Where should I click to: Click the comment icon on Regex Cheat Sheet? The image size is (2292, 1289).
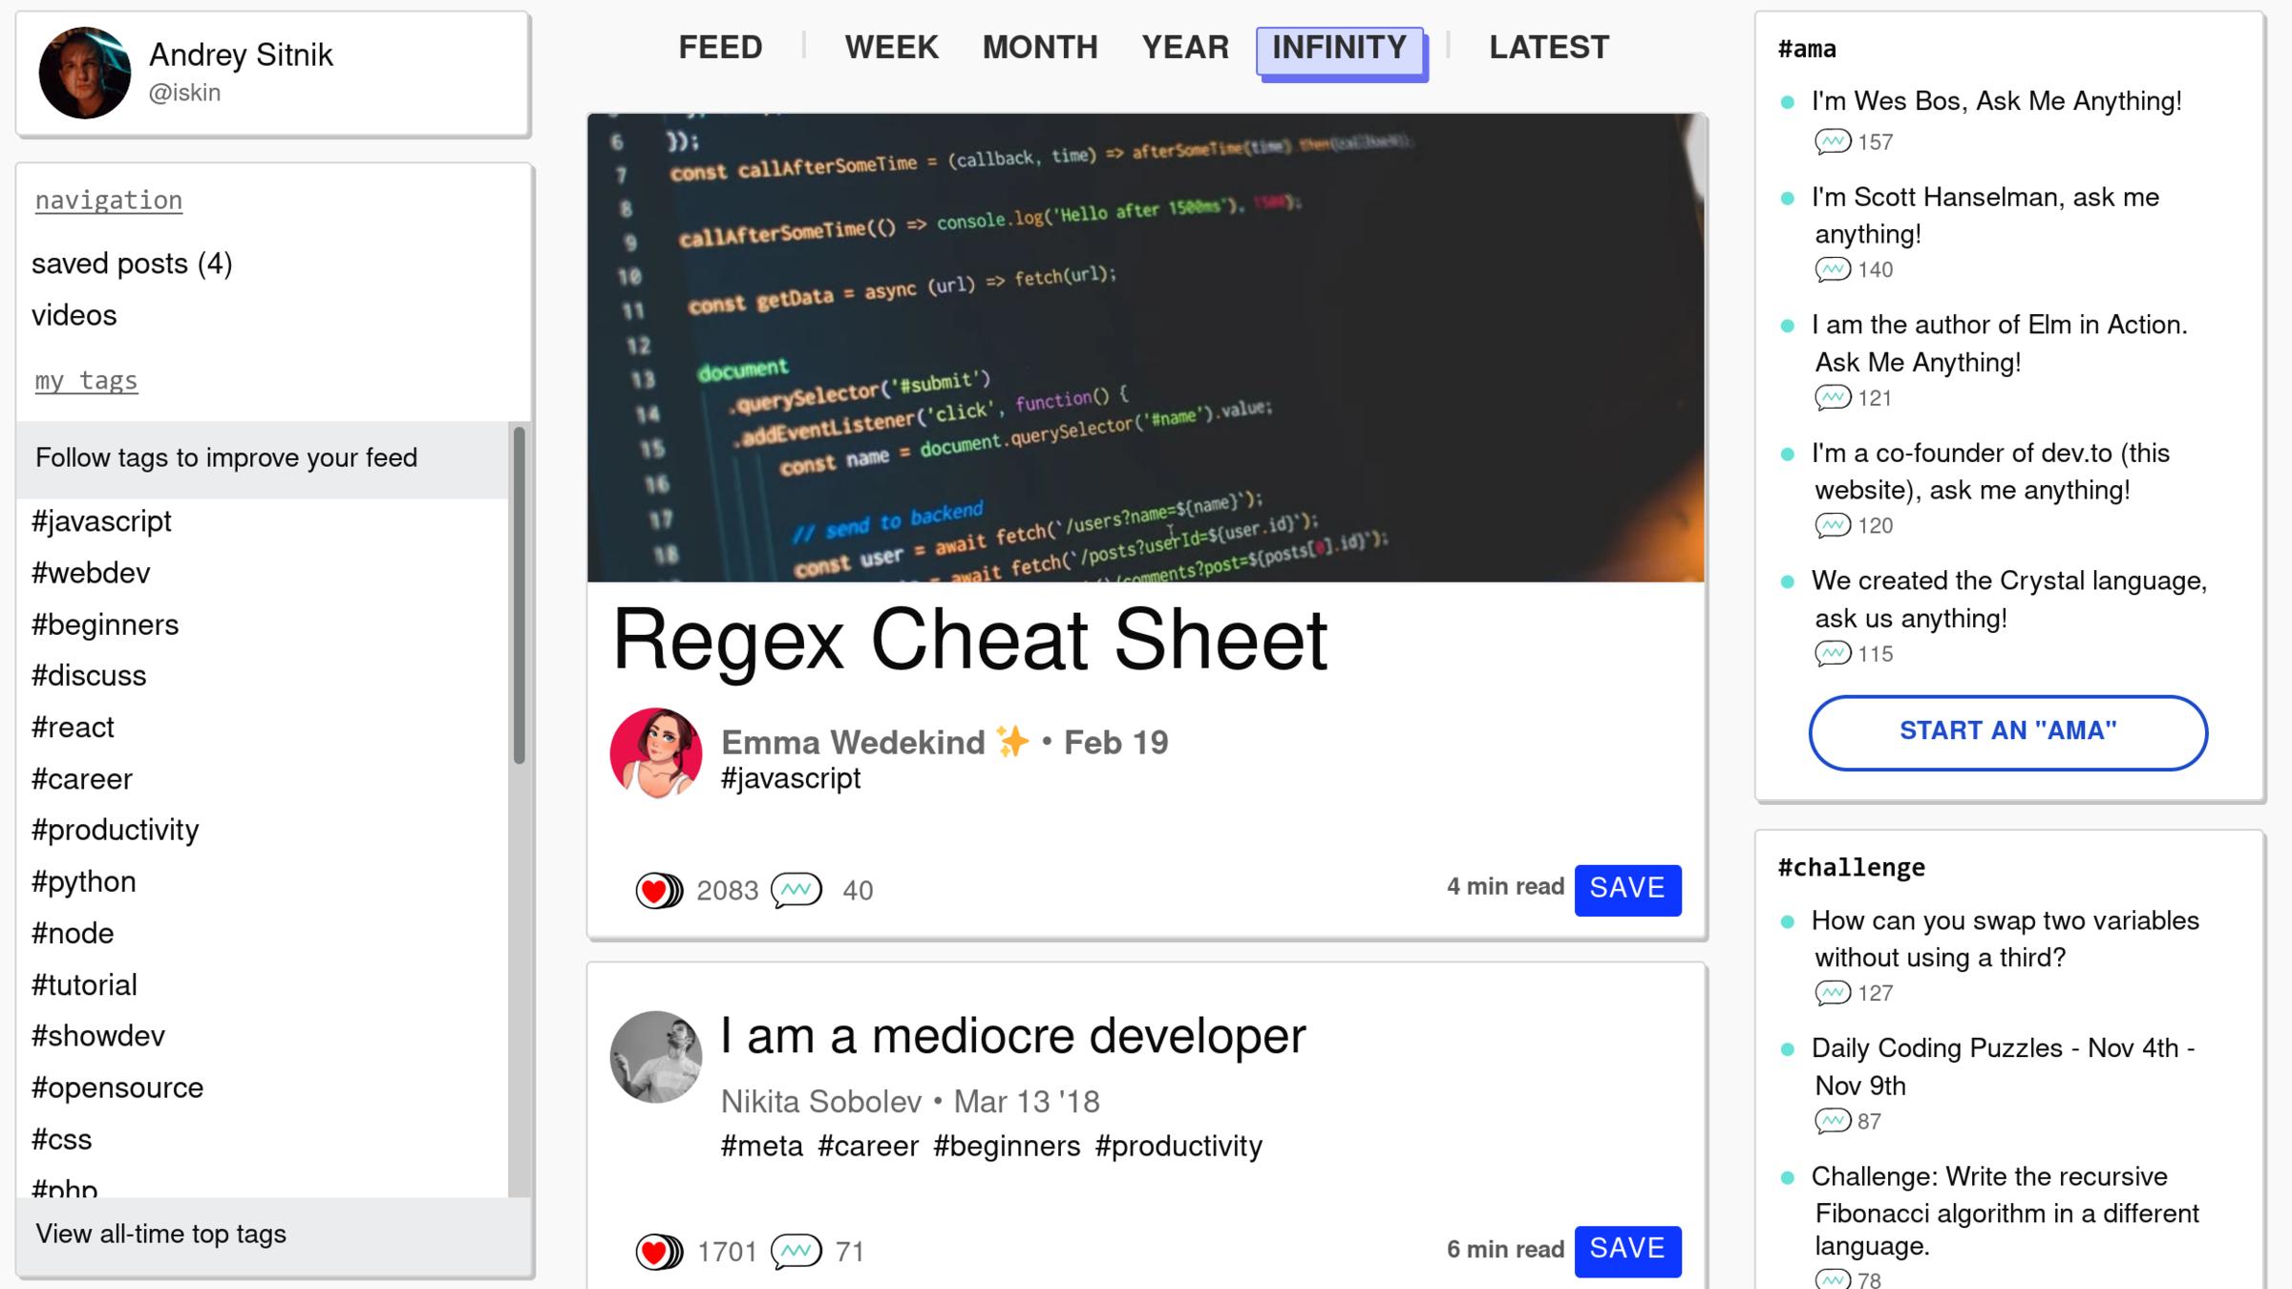pyautogui.click(x=796, y=891)
